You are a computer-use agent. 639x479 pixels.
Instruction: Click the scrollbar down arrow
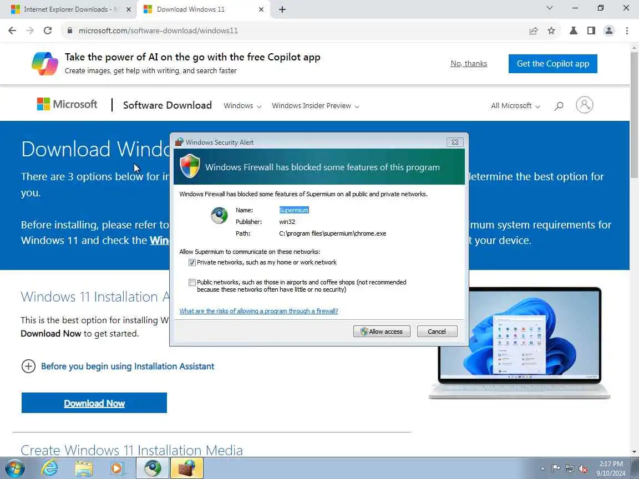tap(635, 452)
